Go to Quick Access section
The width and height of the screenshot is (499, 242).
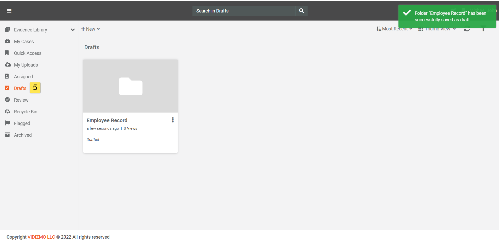click(28, 53)
